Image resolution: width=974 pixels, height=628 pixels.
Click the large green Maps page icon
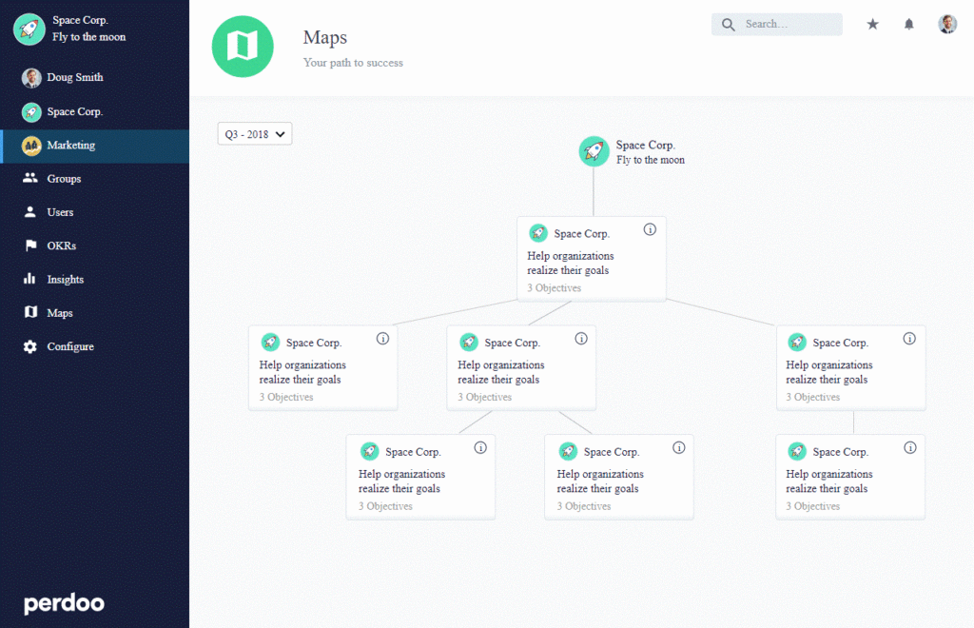(243, 47)
